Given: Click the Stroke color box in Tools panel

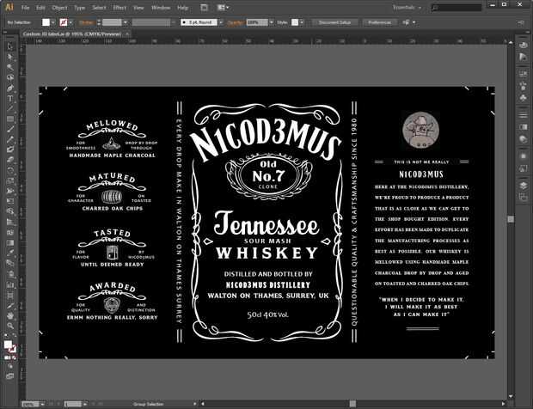Looking at the screenshot, I should (x=13, y=350).
